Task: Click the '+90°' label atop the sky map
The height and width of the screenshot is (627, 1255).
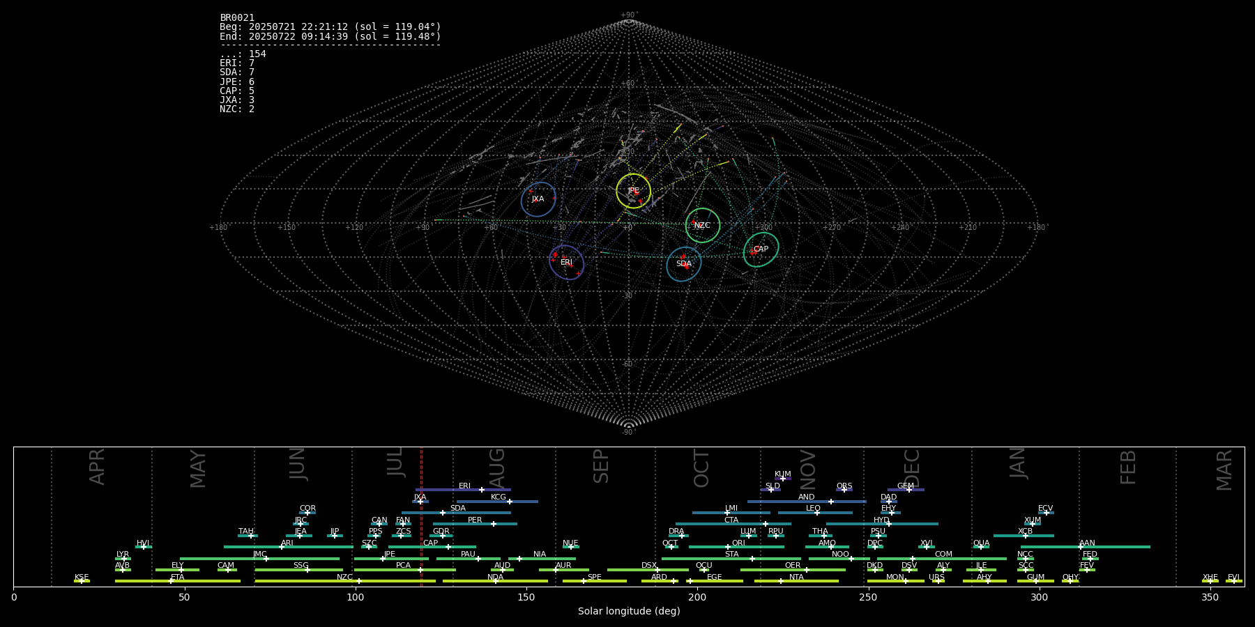Action: (629, 15)
